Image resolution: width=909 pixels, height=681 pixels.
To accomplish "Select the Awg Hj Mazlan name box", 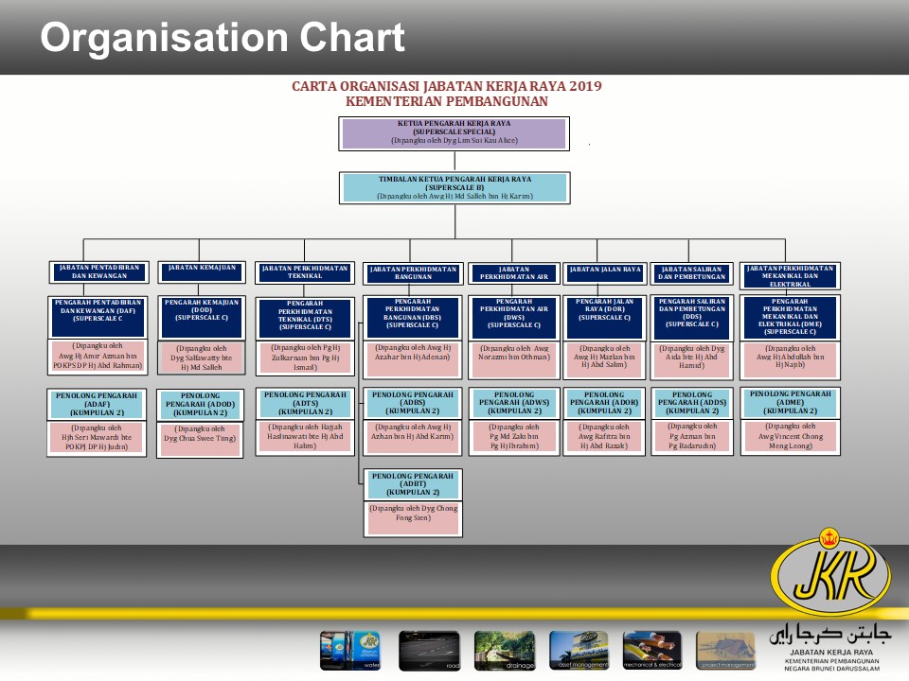I will click(605, 359).
